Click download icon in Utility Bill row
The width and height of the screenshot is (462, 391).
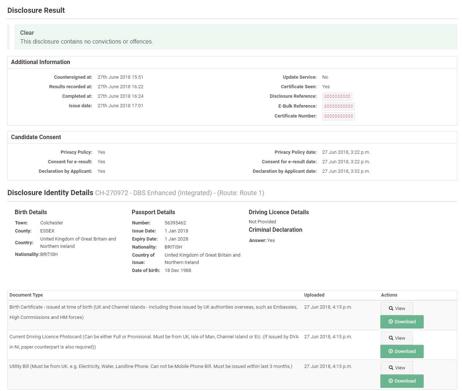[391, 381]
